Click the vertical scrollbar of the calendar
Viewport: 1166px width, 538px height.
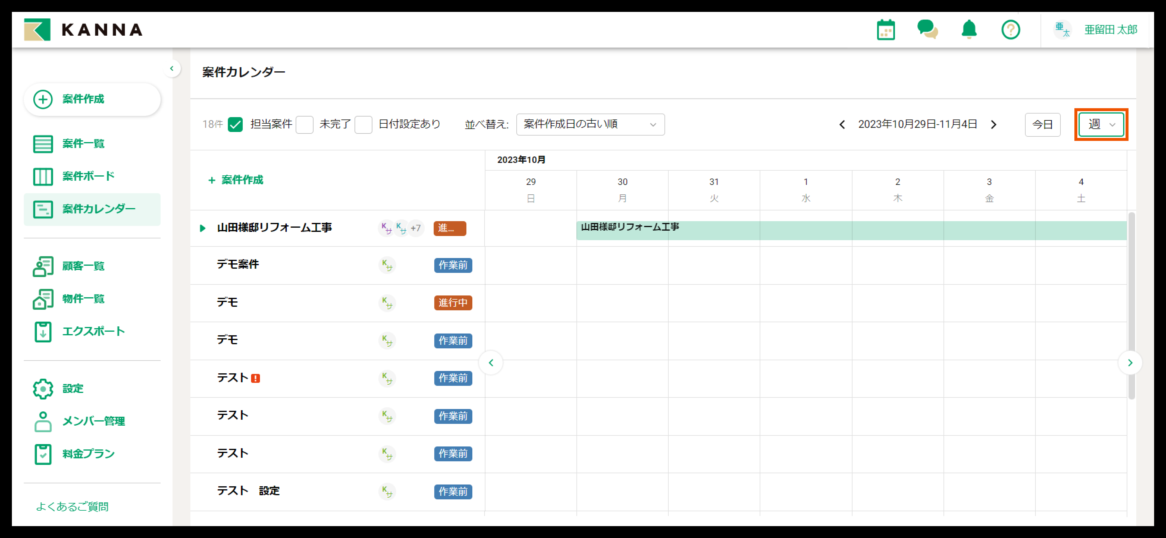tap(1131, 306)
